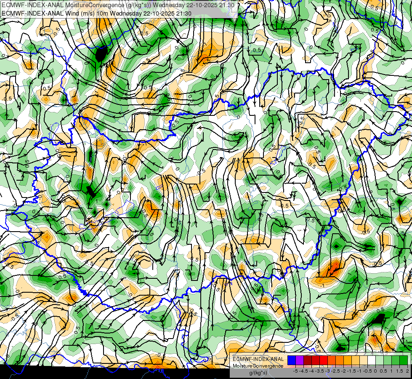Image resolution: width=412 pixels, height=379 pixels.
Task: Select the dark red -4.5 to -4 swatch
Action: click(308, 360)
